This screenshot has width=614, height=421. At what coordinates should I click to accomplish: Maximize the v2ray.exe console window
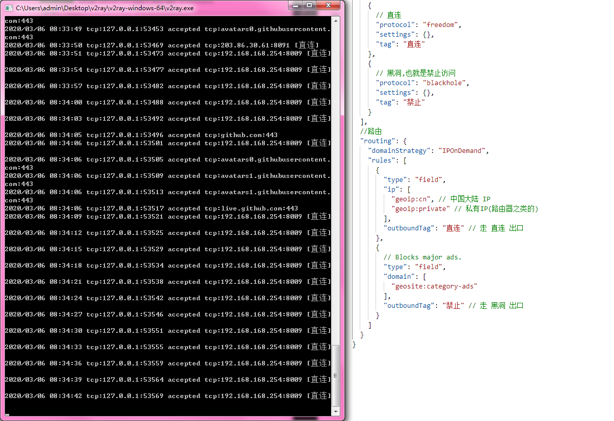pyautogui.click(x=310, y=5)
